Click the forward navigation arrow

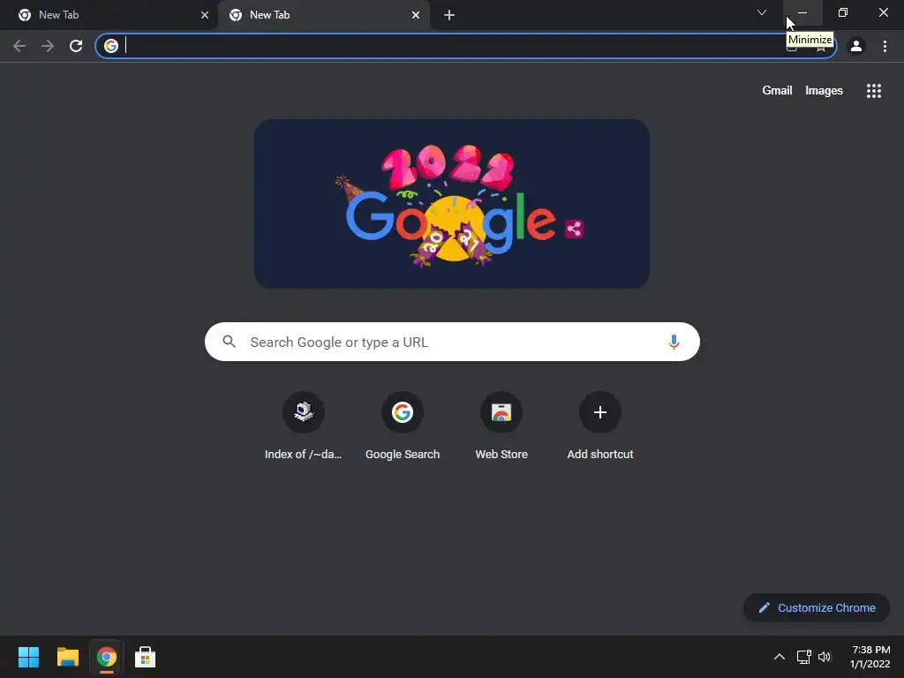(x=48, y=46)
